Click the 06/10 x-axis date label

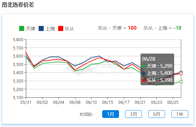[91, 102]
